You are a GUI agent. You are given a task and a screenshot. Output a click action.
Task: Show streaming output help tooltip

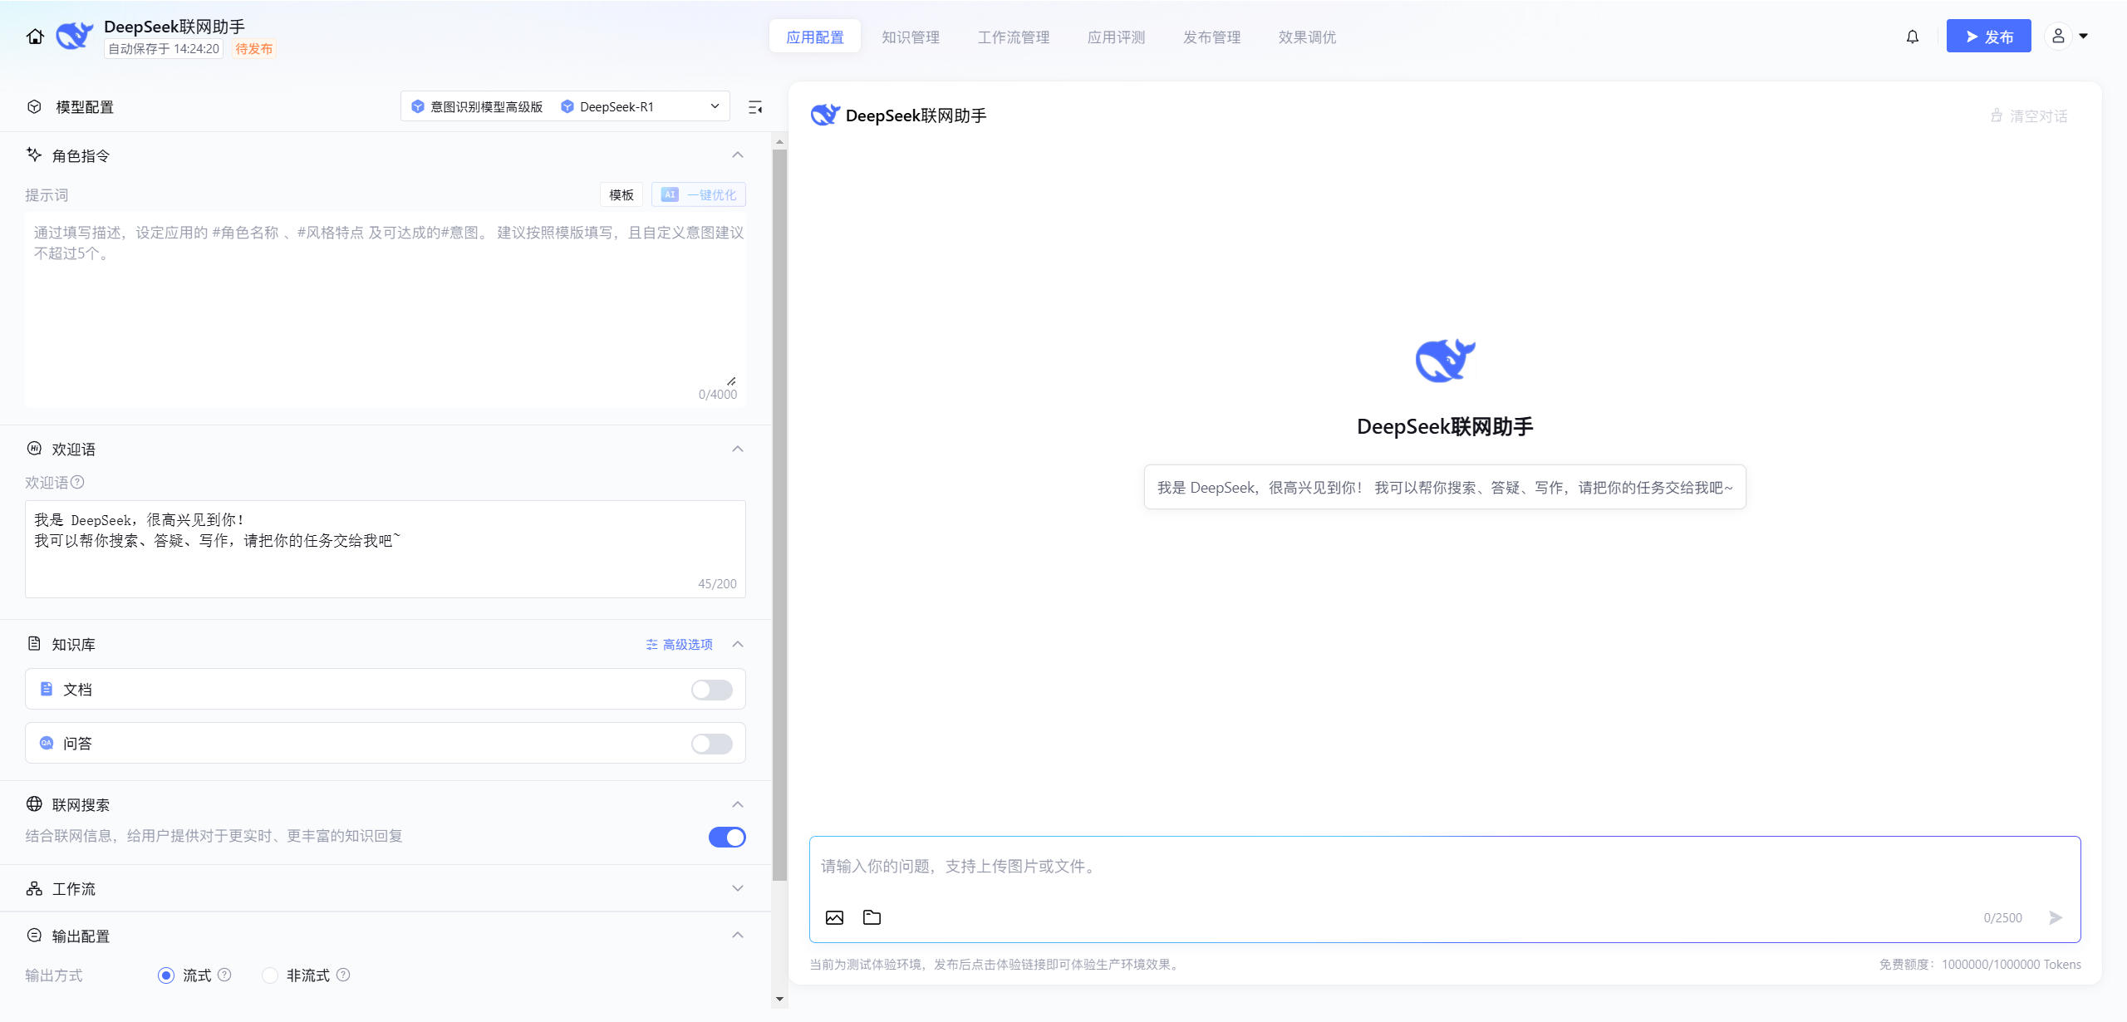(x=224, y=975)
